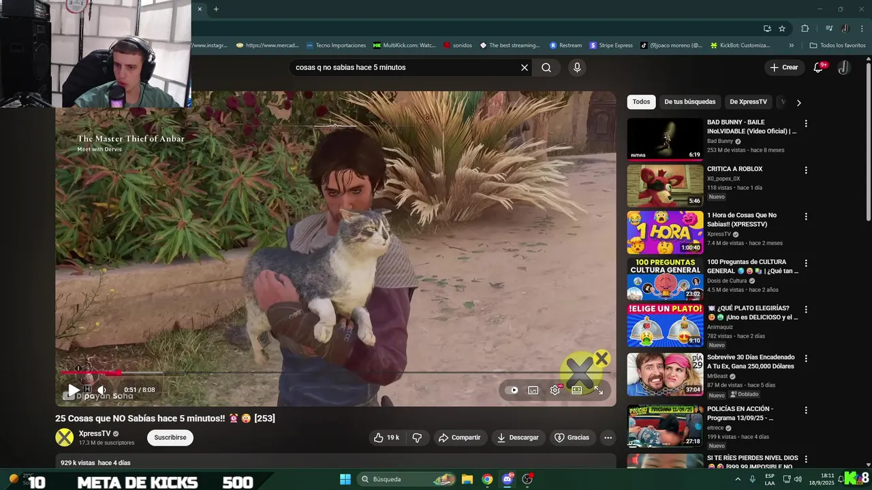
Task: Open YouTube notifications bell
Action: (x=819, y=67)
